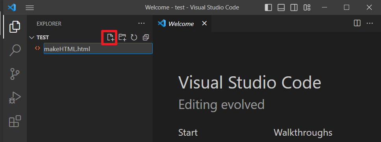Click the Start section heading

point(188,133)
